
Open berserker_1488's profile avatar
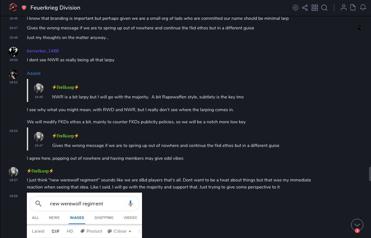[x=13, y=51]
